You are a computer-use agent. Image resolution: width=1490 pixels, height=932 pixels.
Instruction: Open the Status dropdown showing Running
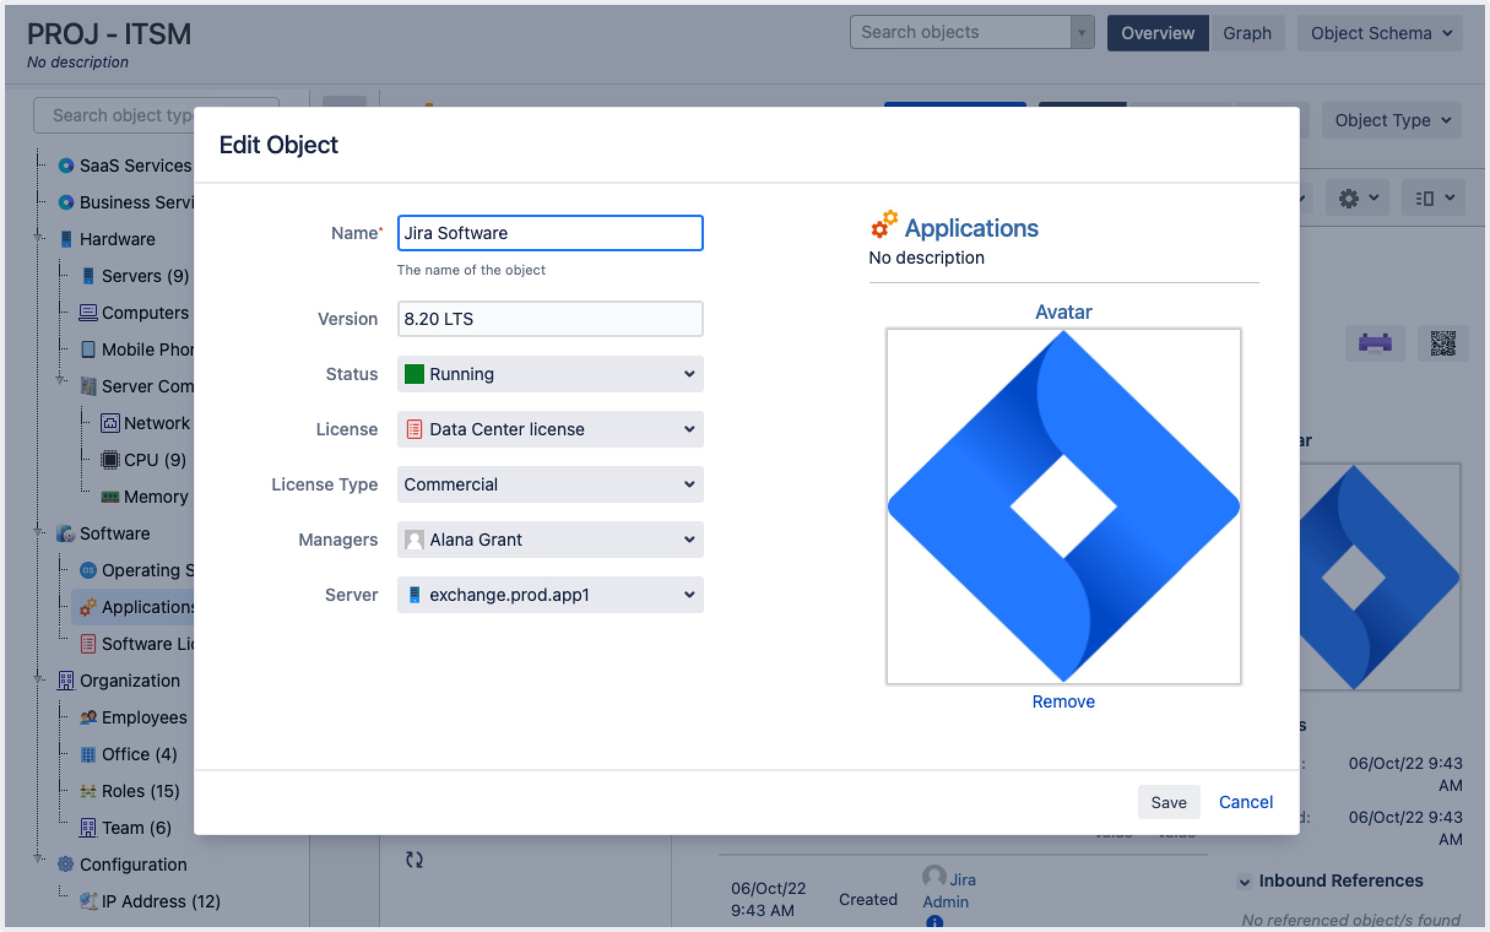click(550, 374)
